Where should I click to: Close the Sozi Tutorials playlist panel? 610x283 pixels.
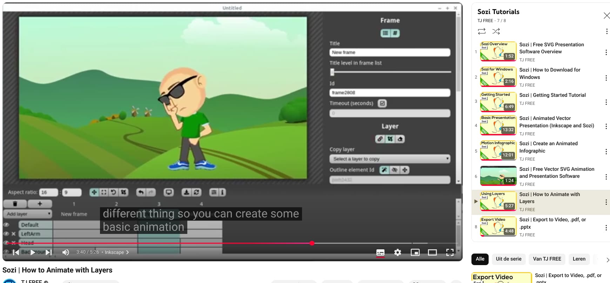[x=606, y=15]
